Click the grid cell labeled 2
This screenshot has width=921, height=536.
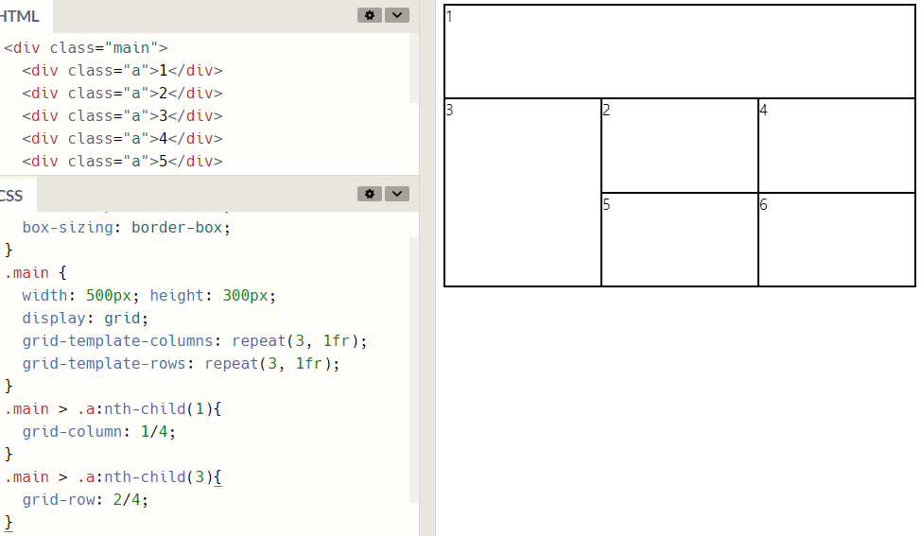coord(680,145)
